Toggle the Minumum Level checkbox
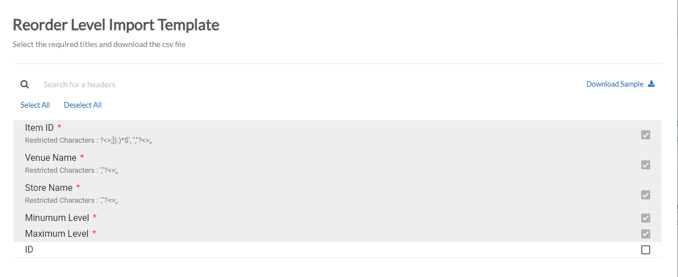The height and width of the screenshot is (277, 678). 646,218
